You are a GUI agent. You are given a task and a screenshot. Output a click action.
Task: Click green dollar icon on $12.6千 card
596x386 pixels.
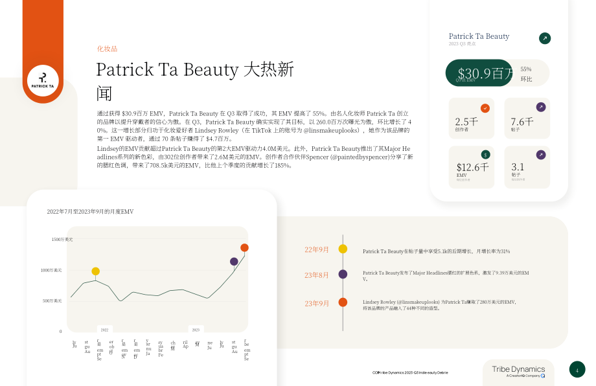coord(485,155)
